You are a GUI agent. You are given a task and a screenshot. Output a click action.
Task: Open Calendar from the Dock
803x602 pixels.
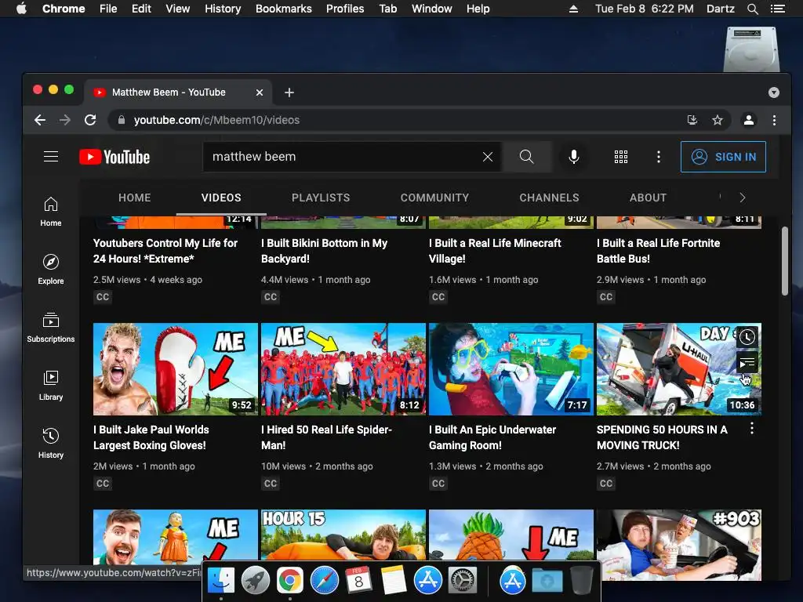(359, 581)
